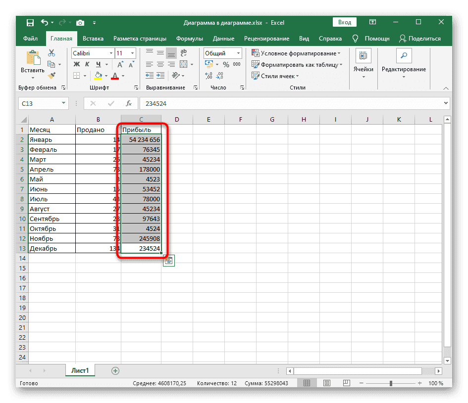Image resolution: width=468 pixels, height=403 pixels.
Task: Click the zoom slider in status bar
Action: (x=391, y=383)
